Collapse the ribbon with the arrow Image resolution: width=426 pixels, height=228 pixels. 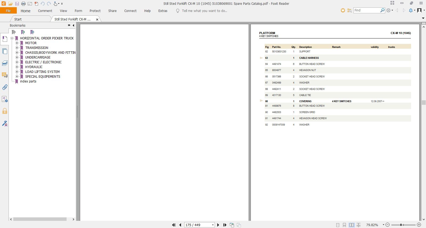coord(423,18)
